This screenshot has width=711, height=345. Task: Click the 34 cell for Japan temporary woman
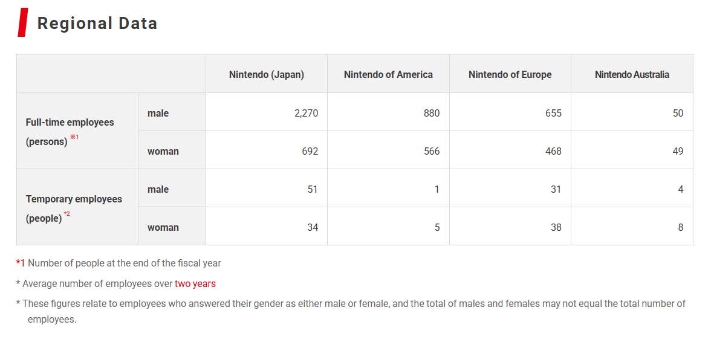click(x=267, y=227)
